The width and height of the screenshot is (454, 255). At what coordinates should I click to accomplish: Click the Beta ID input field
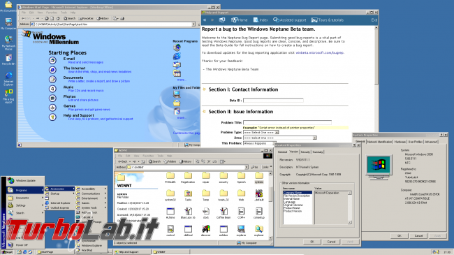(x=273, y=101)
